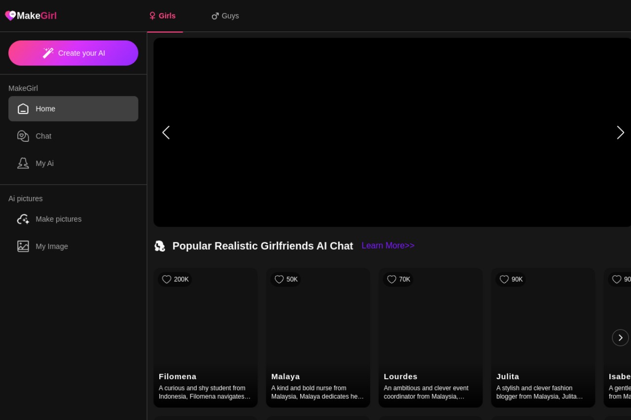The width and height of the screenshot is (631, 420).
Task: Click the male symbol icon beside Guys
Action: pyautogui.click(x=215, y=16)
